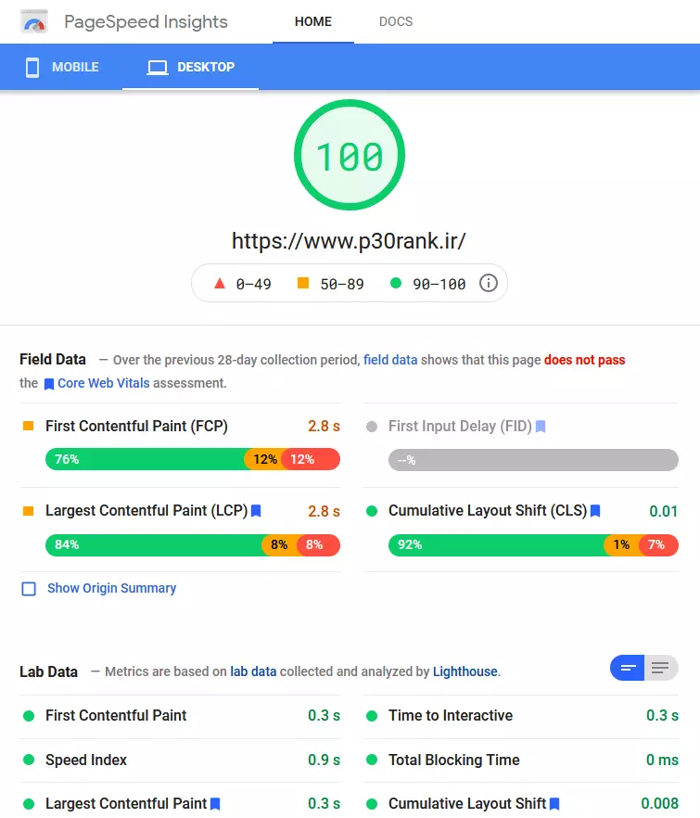Image resolution: width=700 pixels, height=818 pixels.
Task: Click the Field Data heading
Action: (53, 360)
